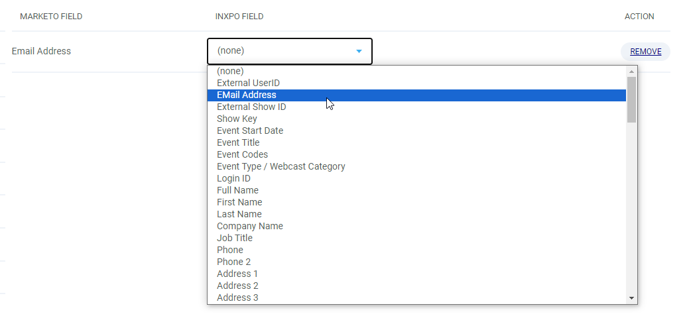Click the REMOVE link for Email Address
The width and height of the screenshot is (689, 320).
coord(645,52)
